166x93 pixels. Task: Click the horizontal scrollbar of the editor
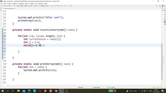coord(84,86)
